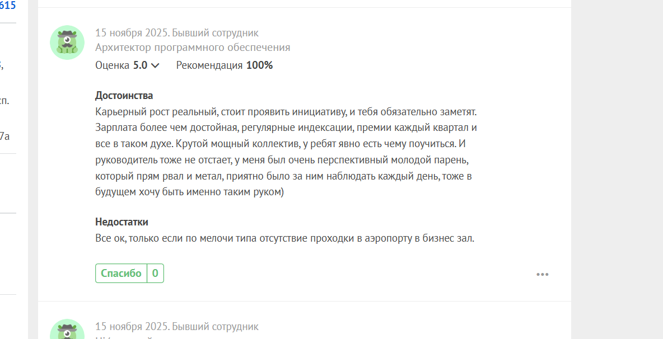This screenshot has height=339, width=663.
Task: Click the first review's 15 ноября 2025 date
Action: coord(131,33)
